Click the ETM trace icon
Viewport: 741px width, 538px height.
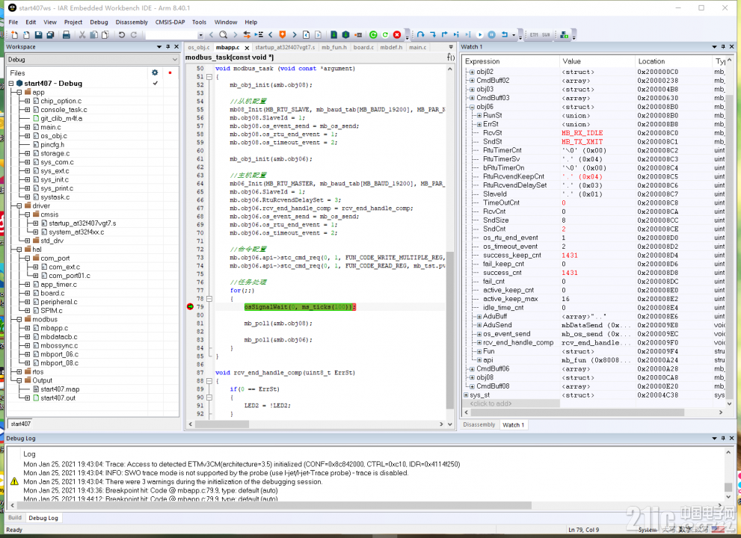(x=534, y=35)
